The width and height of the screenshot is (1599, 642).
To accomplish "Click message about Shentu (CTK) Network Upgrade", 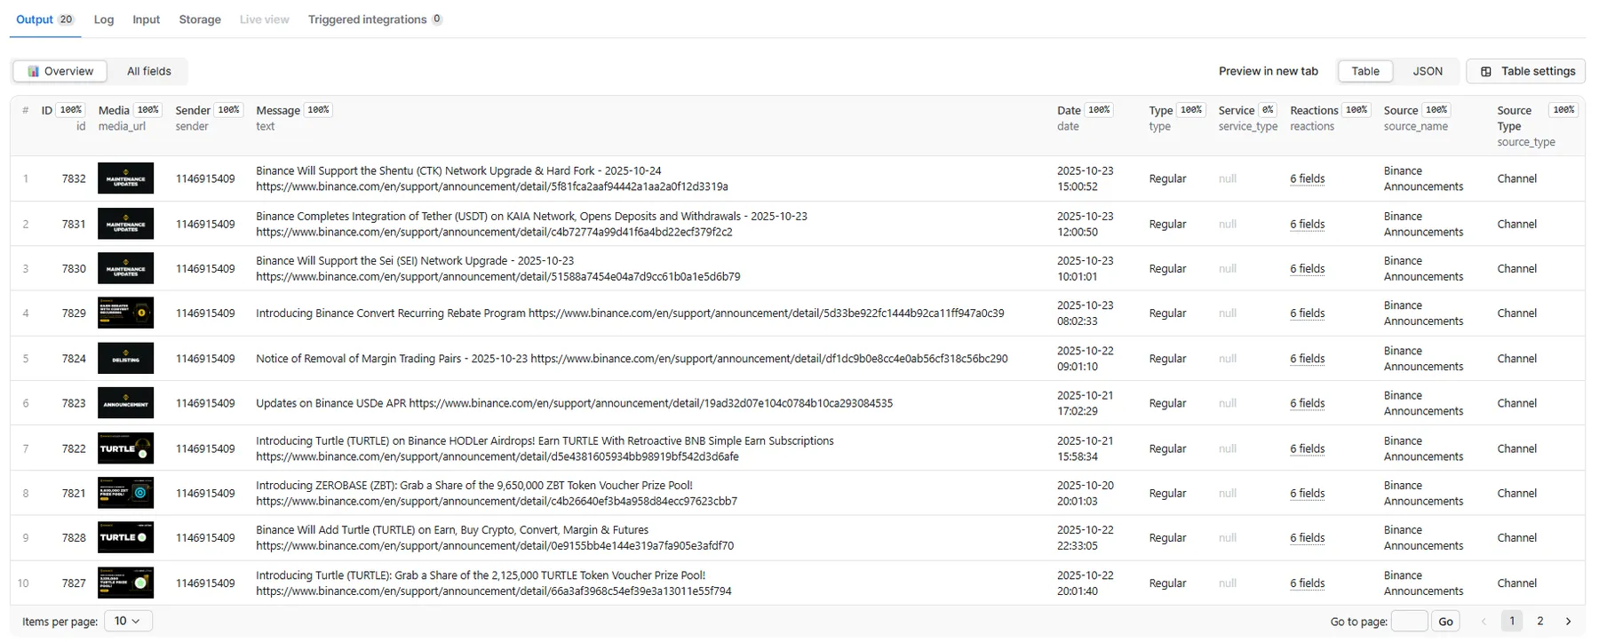I will tap(492, 178).
